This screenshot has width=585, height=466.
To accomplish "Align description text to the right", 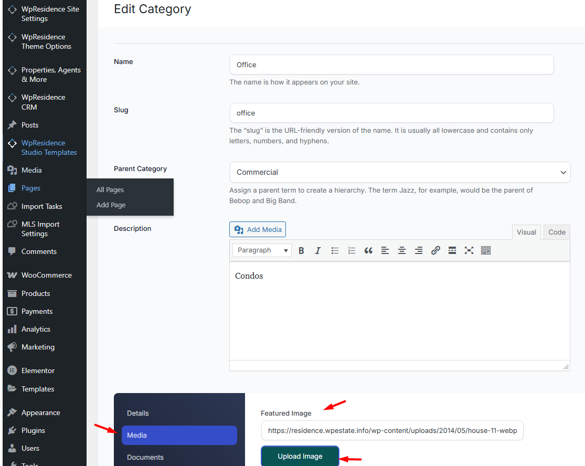I will point(419,251).
